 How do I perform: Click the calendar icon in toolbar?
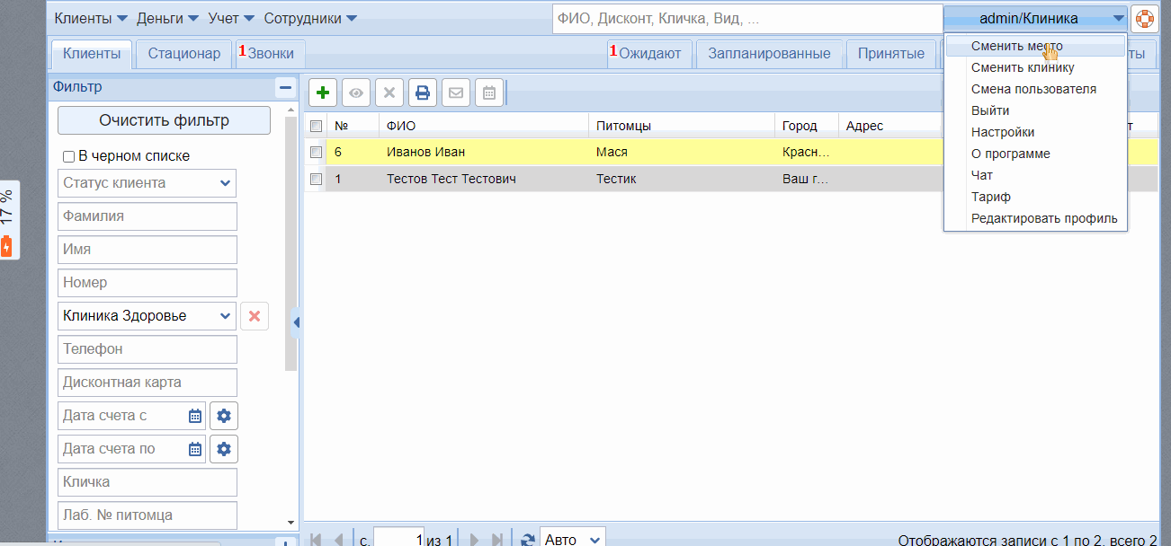488,92
